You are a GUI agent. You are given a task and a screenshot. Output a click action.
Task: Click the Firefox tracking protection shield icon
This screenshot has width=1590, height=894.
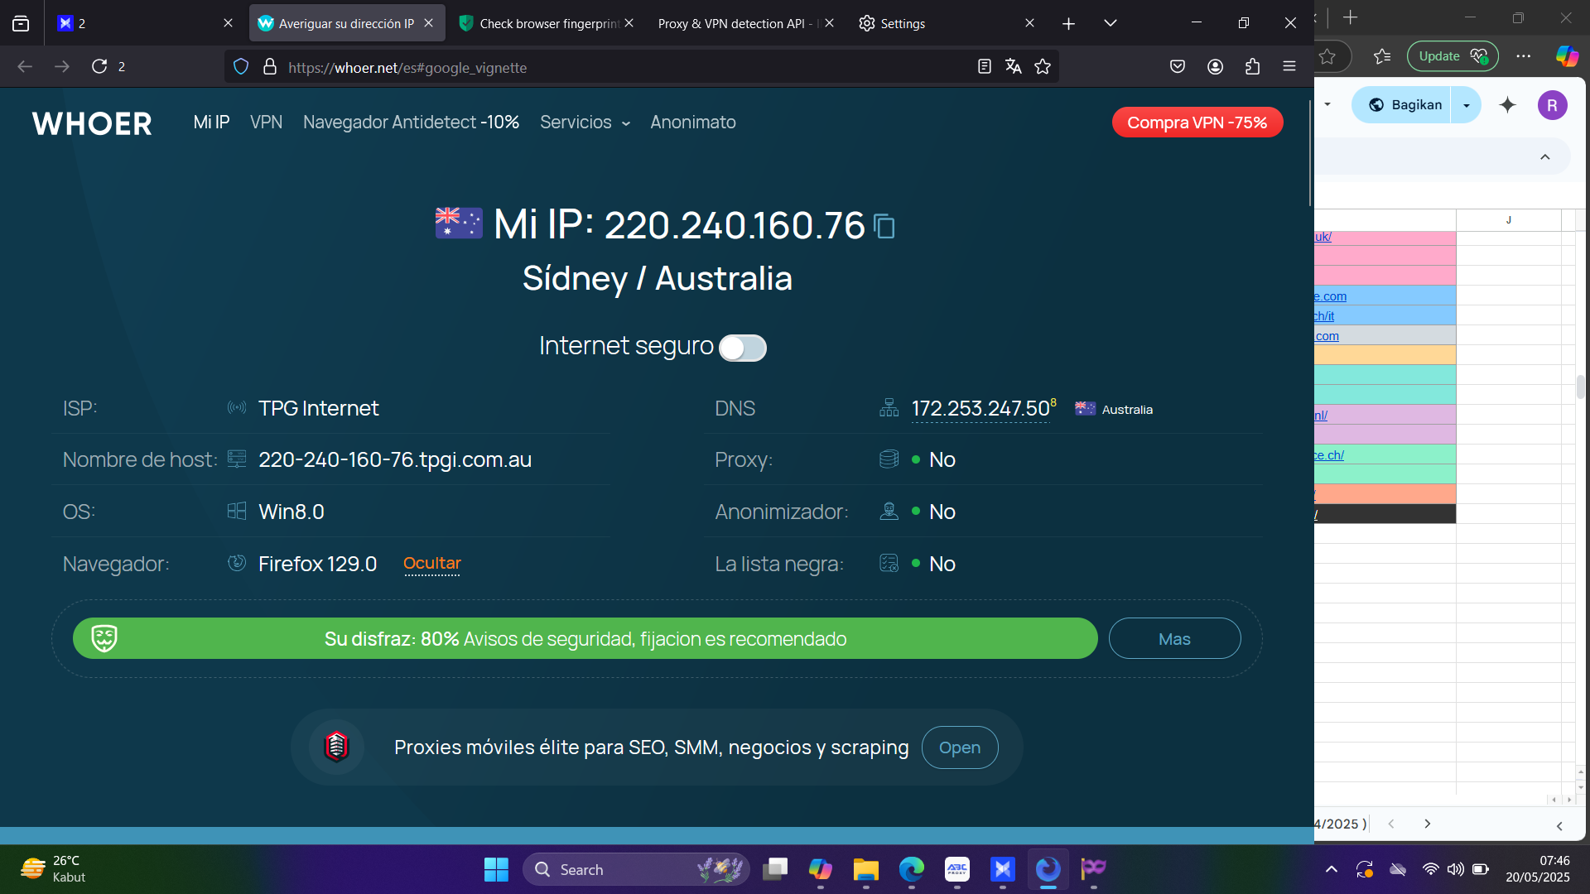241,67
